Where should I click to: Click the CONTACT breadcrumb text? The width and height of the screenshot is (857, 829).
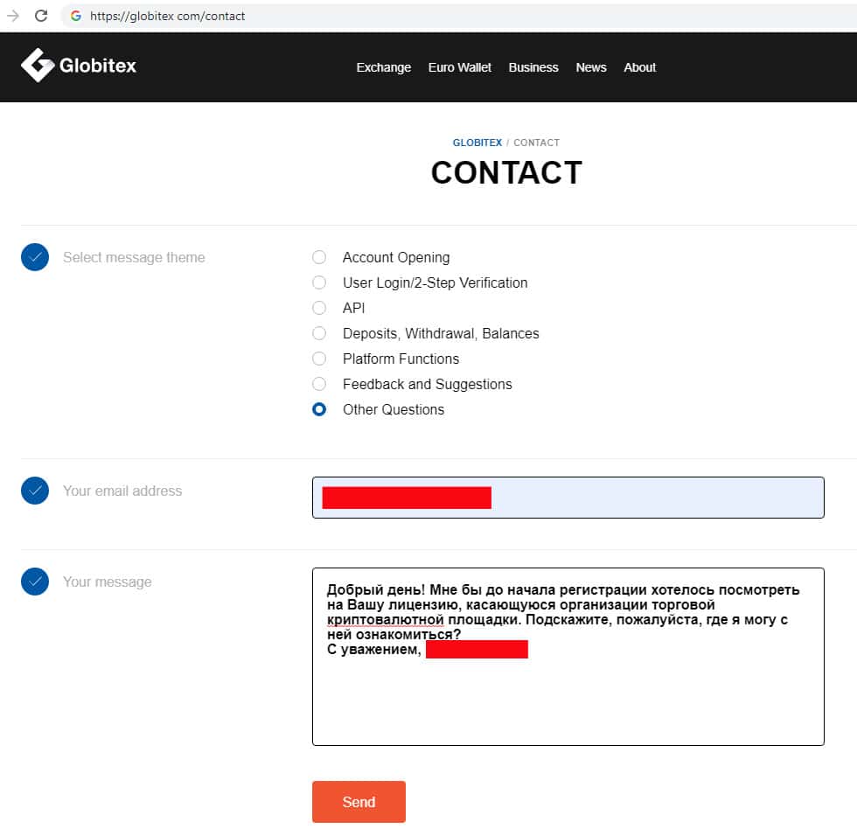click(x=536, y=143)
